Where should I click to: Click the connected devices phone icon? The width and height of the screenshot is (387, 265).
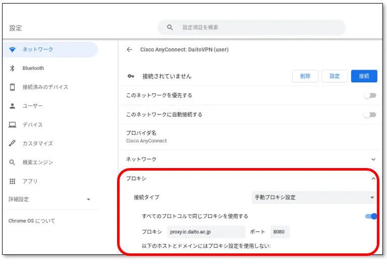click(x=13, y=87)
